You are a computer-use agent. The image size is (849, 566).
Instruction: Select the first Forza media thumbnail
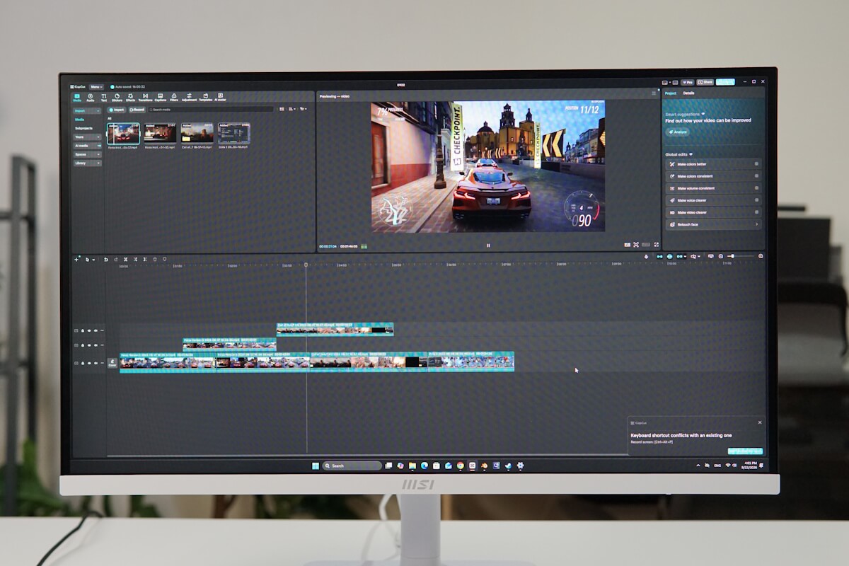click(x=123, y=133)
